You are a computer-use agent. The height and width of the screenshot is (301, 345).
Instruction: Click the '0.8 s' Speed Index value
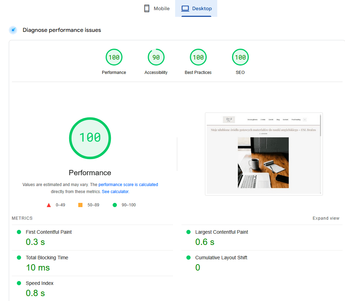[35, 293]
